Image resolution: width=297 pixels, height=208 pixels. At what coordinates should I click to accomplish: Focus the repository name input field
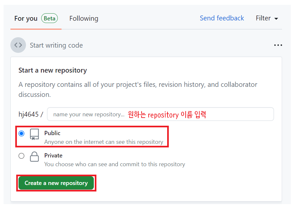click(160, 114)
